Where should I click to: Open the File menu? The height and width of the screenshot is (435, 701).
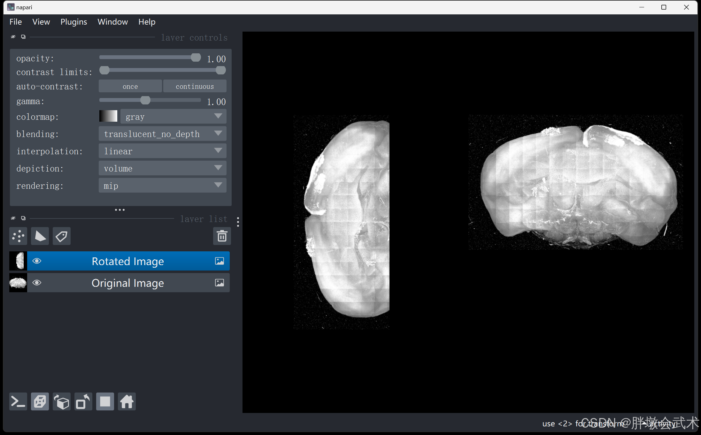tap(15, 22)
